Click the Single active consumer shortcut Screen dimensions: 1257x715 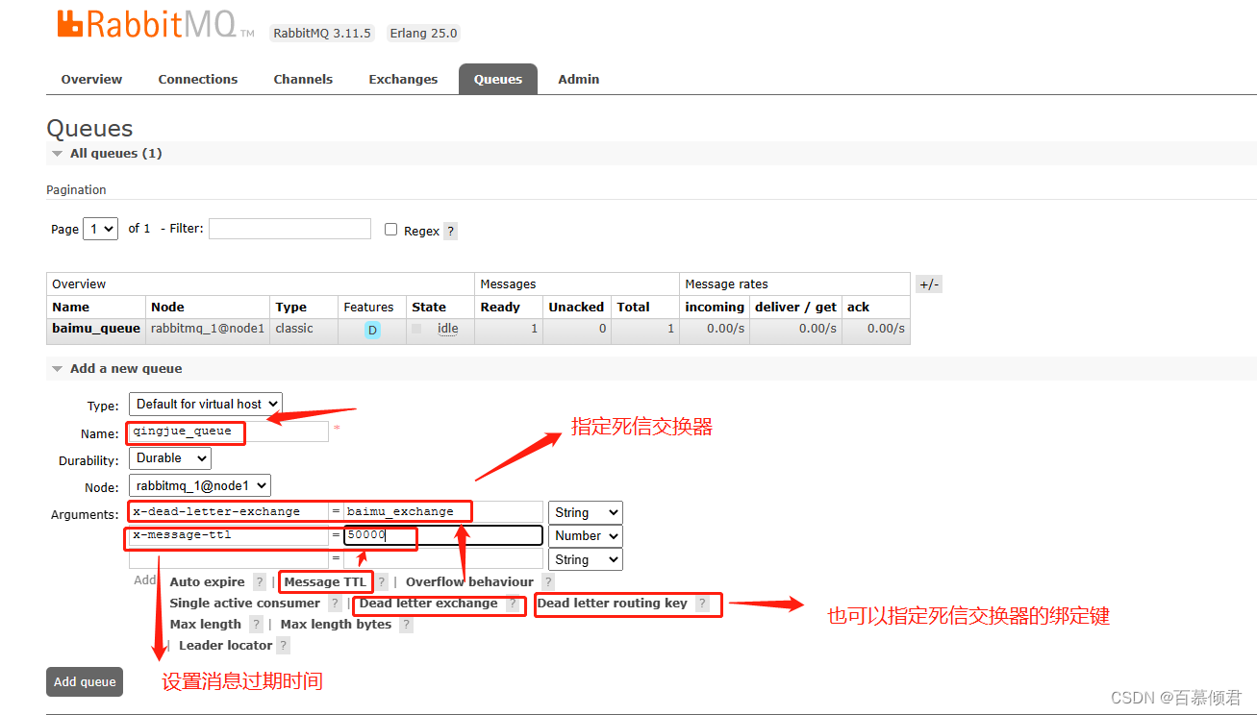coord(244,603)
